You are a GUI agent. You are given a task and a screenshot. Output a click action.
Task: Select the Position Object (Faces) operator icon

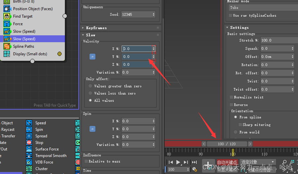coord(7,9)
